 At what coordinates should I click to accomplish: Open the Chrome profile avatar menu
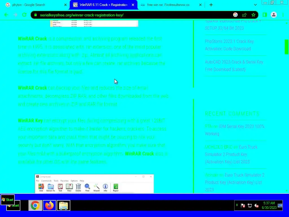pos(274,15)
